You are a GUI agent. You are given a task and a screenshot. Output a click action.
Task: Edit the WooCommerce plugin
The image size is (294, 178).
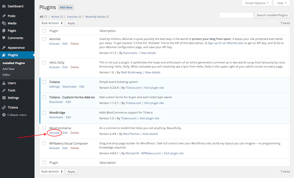[65, 133]
